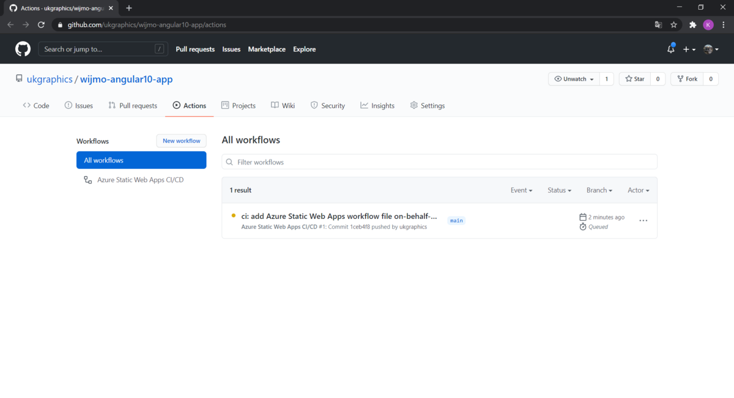Click the Fork button
This screenshot has height=398, width=734.
(x=687, y=79)
